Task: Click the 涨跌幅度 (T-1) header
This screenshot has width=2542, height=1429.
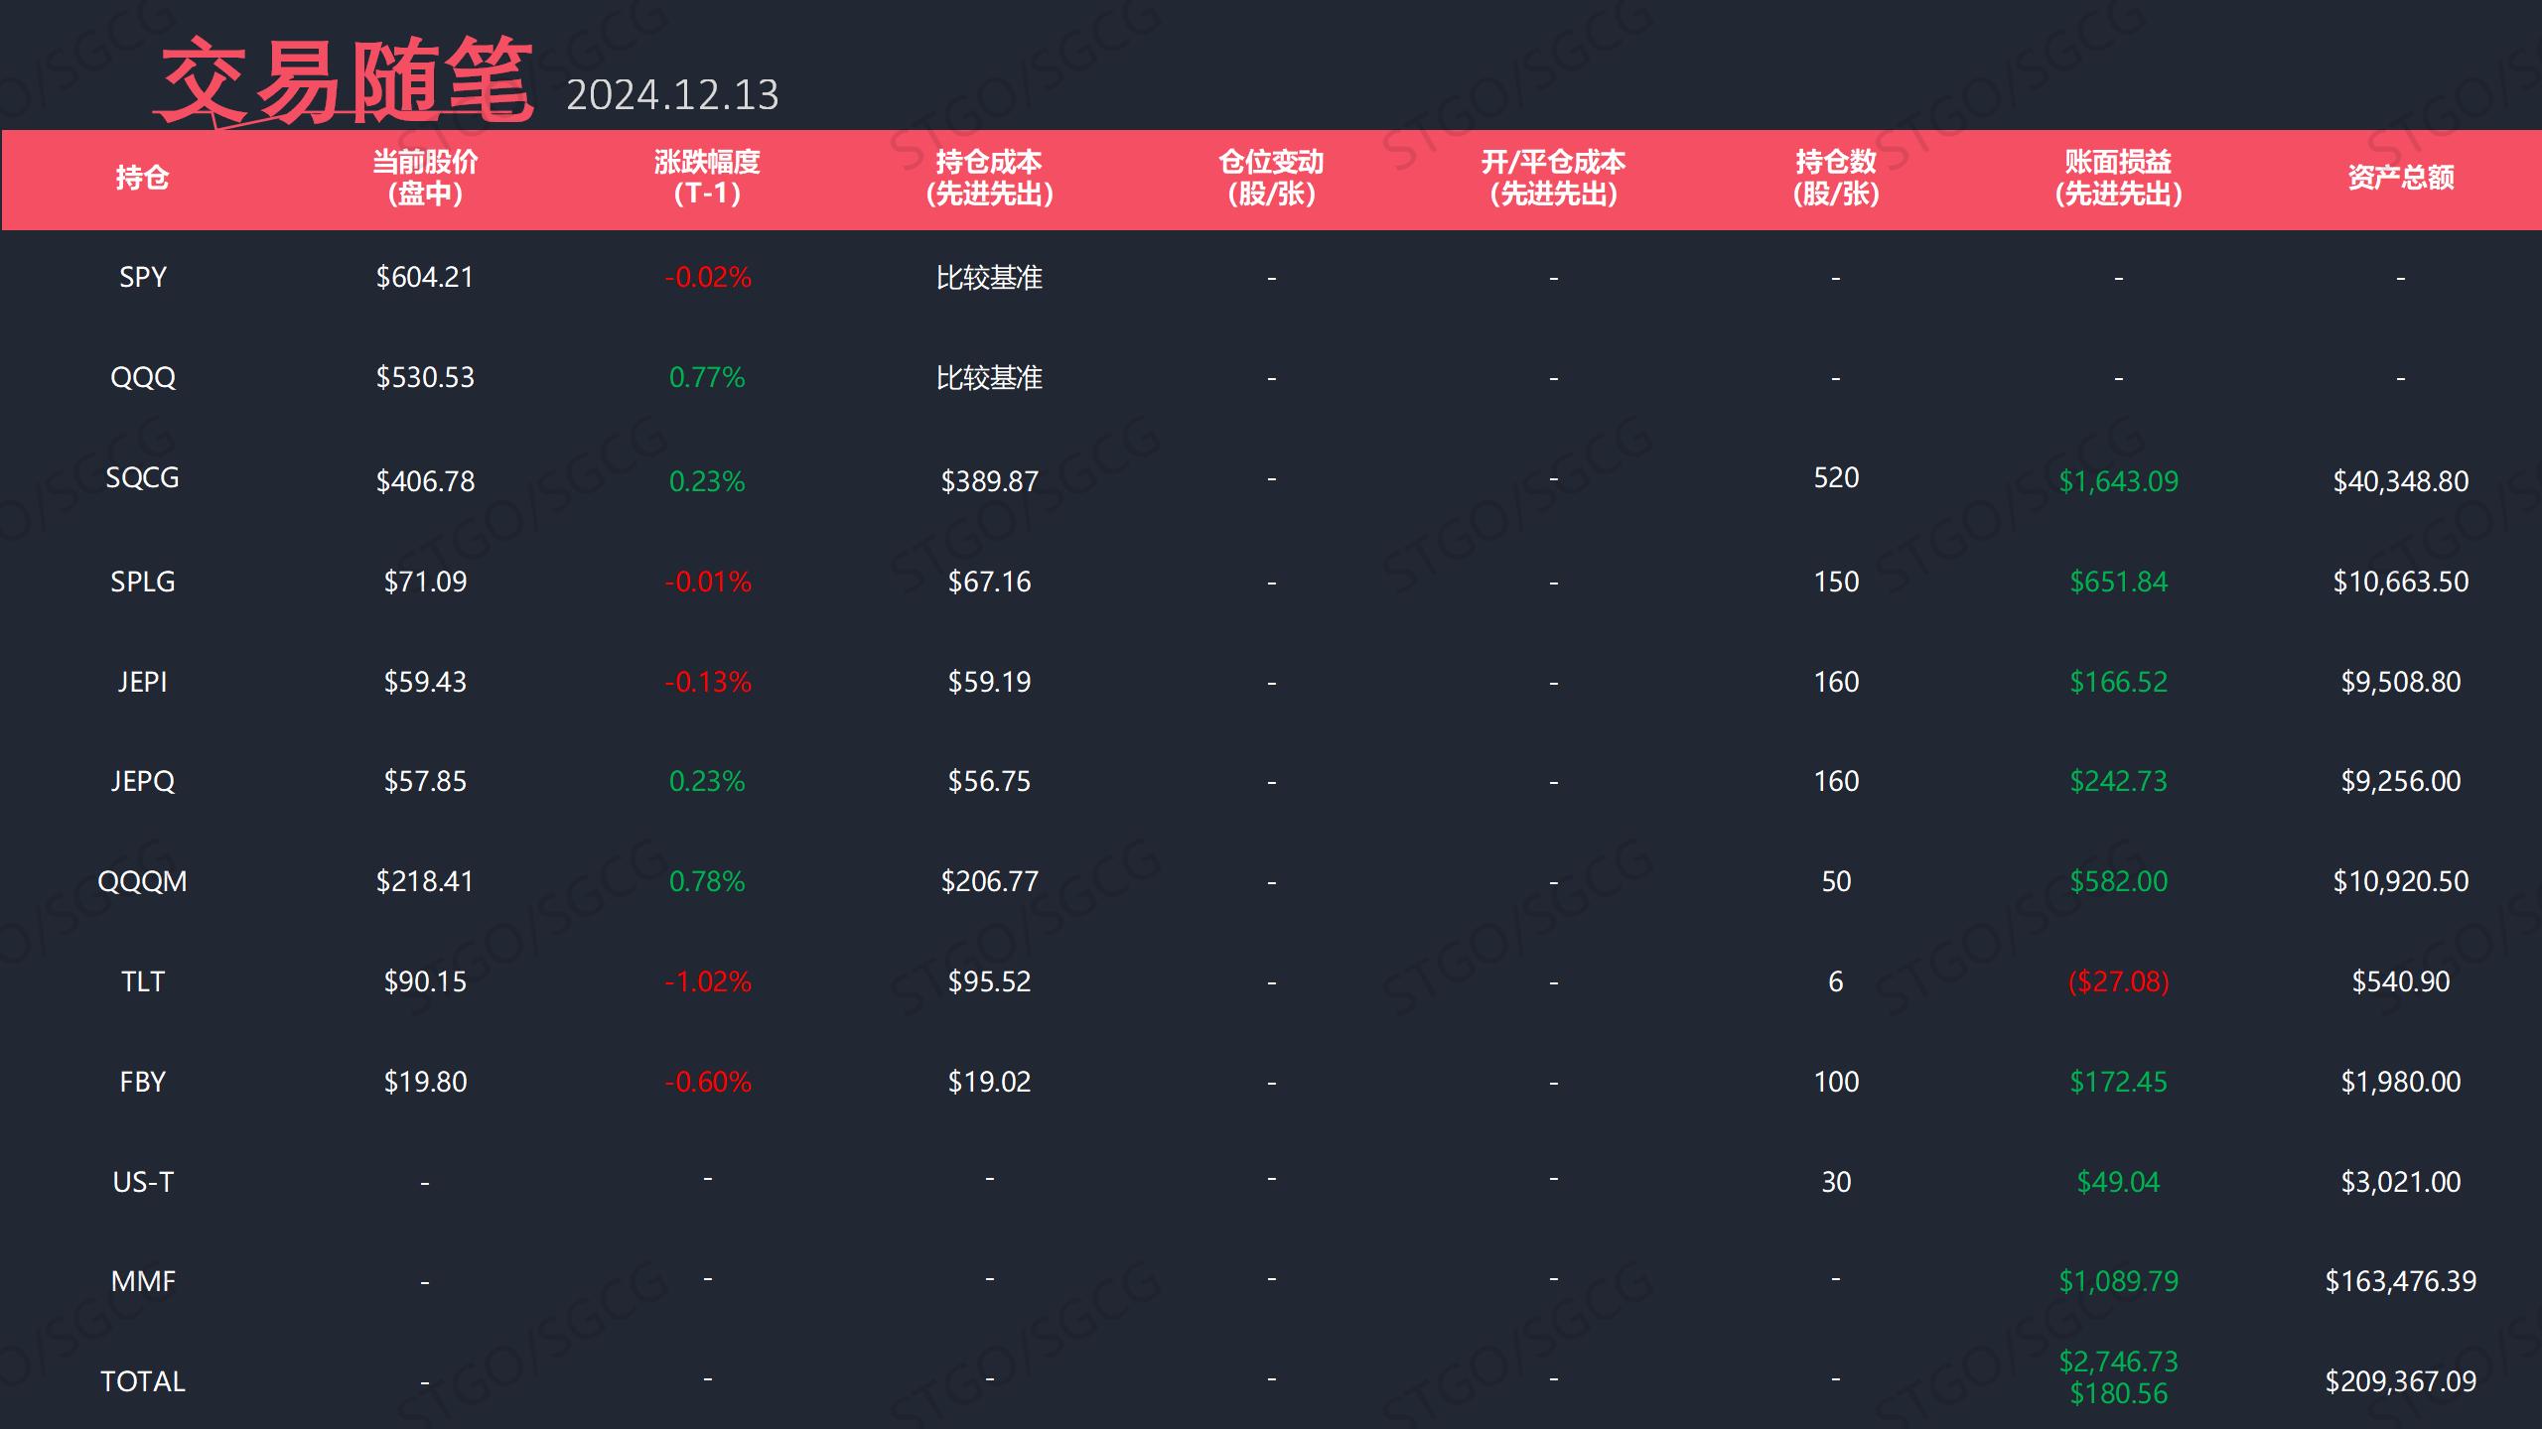Action: tap(707, 178)
